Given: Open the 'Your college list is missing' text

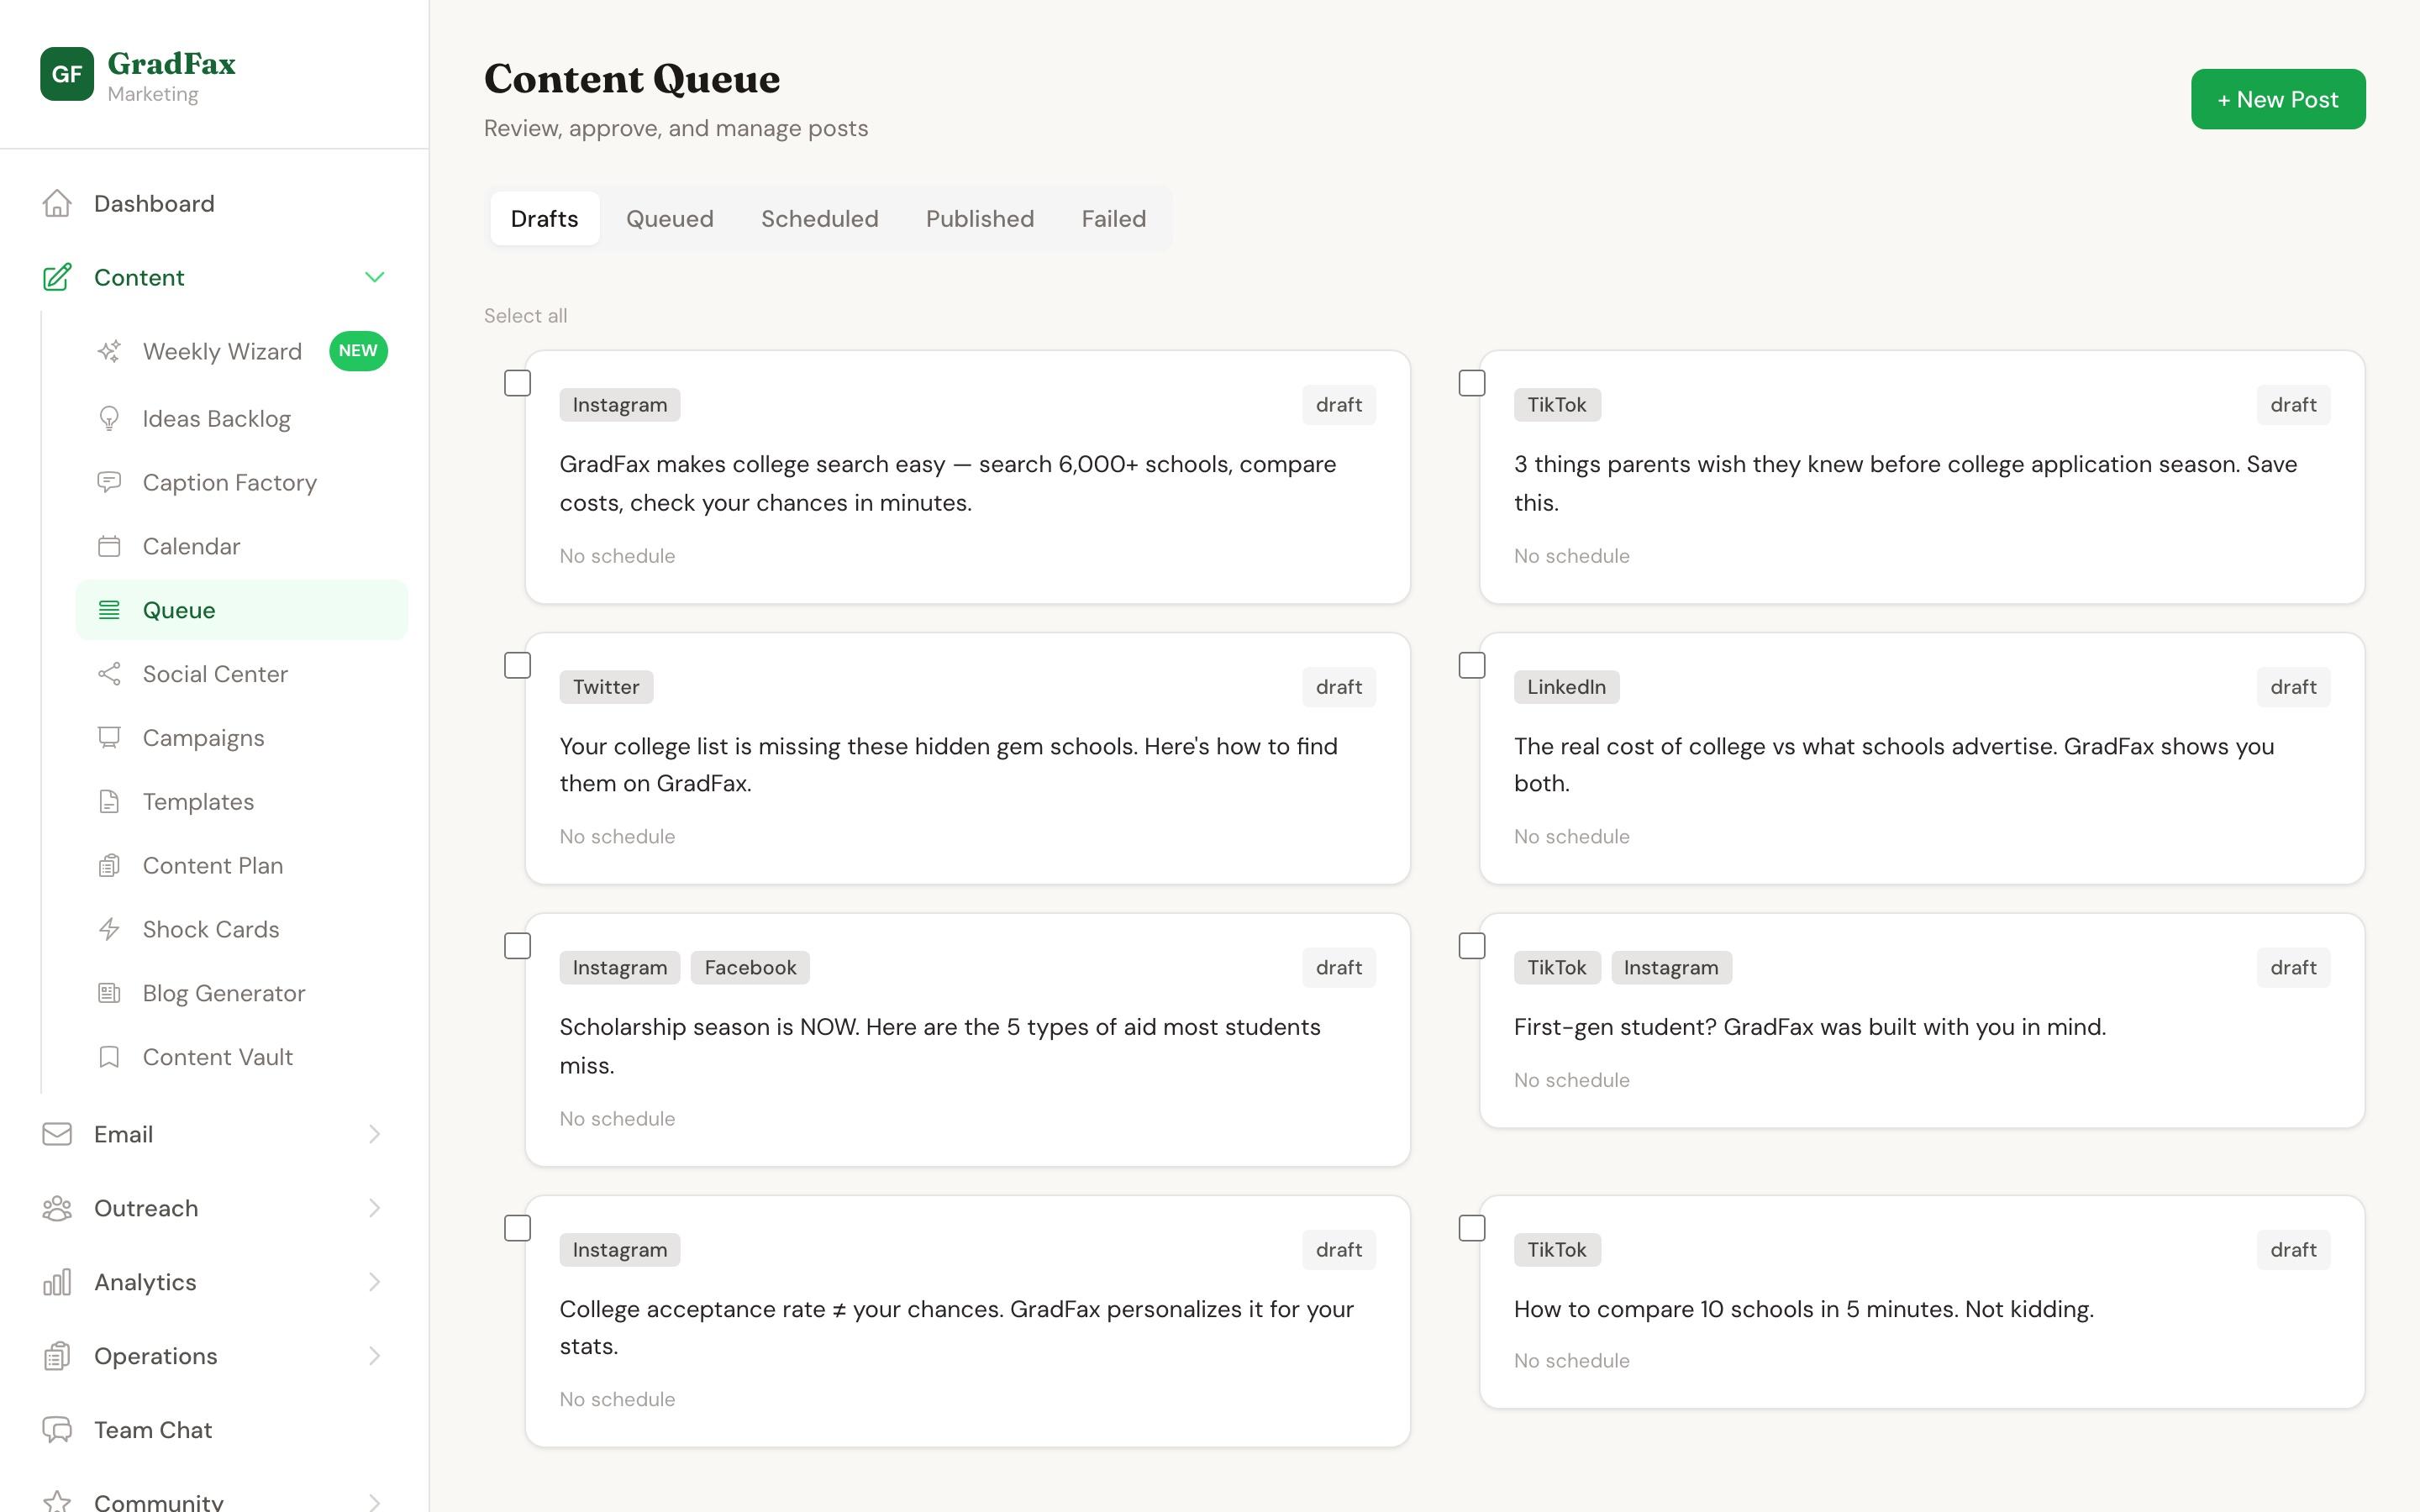Looking at the screenshot, I should [948, 765].
